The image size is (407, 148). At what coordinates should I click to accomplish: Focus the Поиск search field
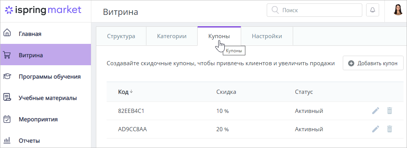315,10
